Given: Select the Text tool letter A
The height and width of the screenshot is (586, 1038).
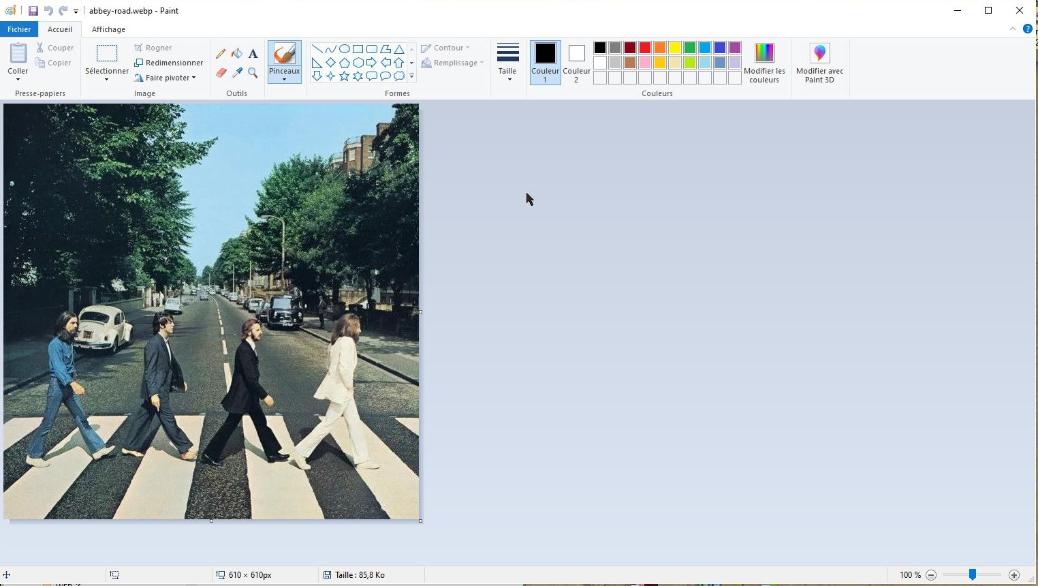Looking at the screenshot, I should (253, 54).
